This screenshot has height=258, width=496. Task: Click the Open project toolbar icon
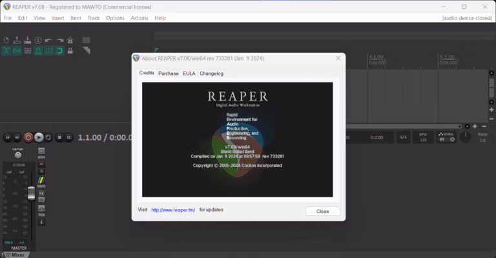(17, 40)
